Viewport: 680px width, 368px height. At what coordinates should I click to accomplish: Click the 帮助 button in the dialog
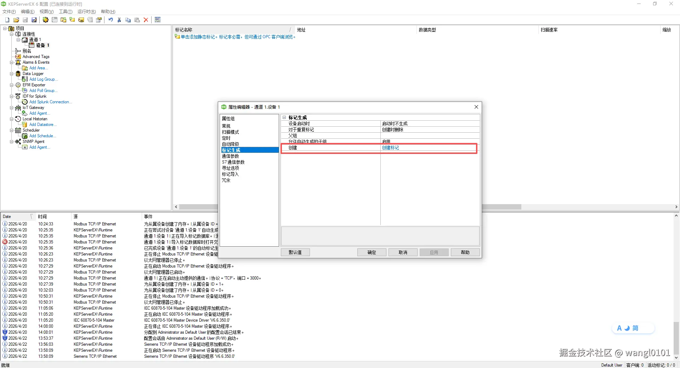tap(465, 252)
